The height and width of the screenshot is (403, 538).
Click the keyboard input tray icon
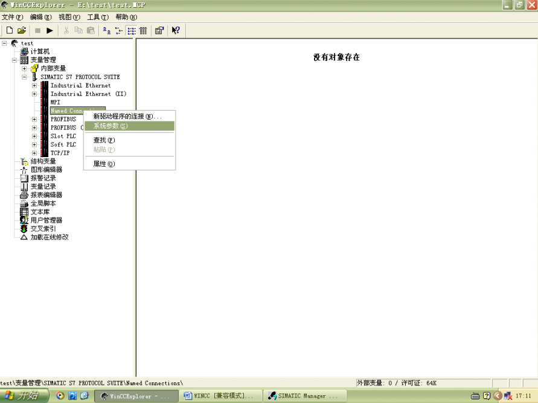point(475,396)
